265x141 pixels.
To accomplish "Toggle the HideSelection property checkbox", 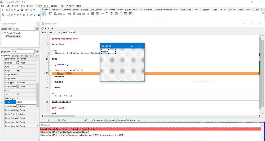I will pyautogui.click(x=18, y=86).
